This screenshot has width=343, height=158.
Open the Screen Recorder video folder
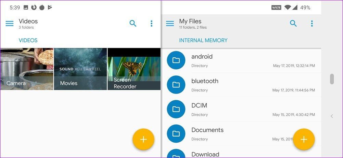click(134, 69)
